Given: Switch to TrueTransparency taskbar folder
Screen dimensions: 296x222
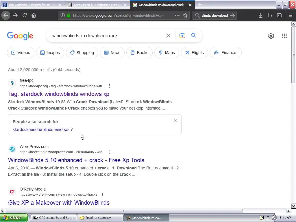Looking at the screenshot, I should (100, 218).
